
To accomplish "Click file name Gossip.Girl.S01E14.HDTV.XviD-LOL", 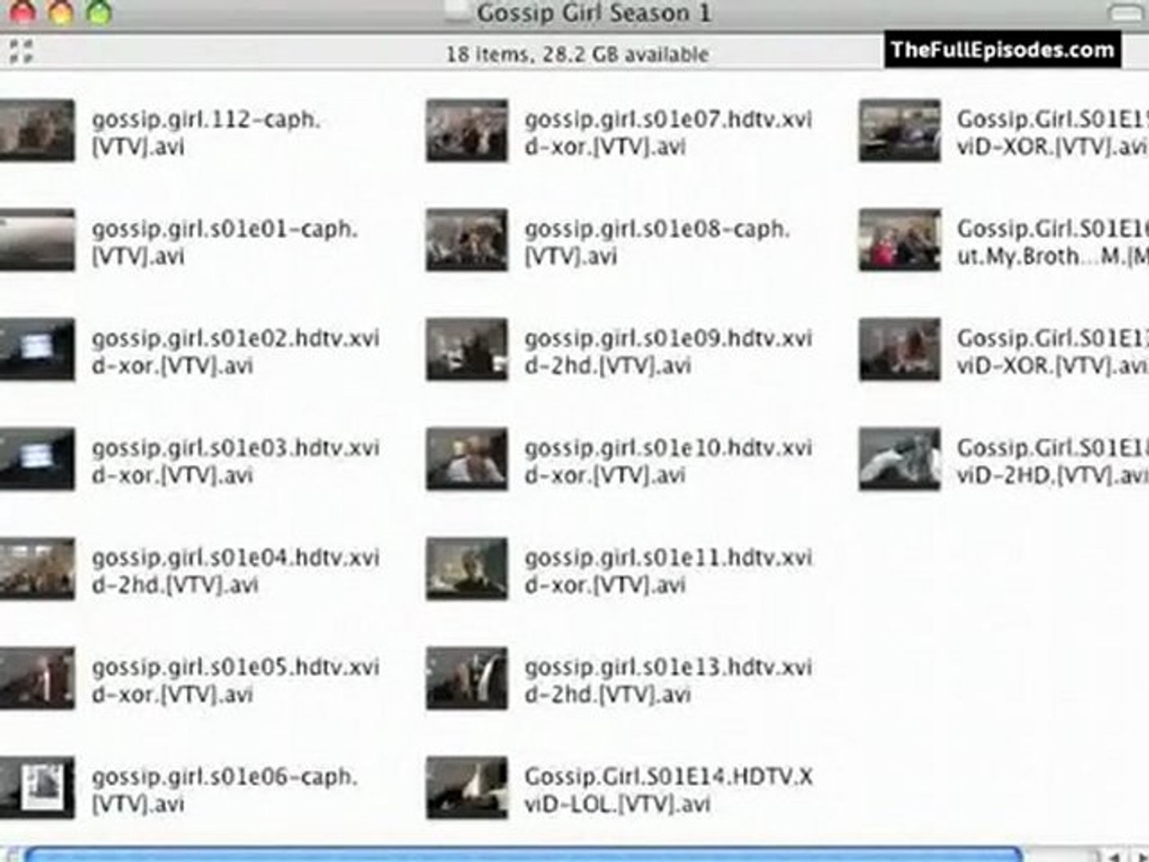I will pos(668,790).
